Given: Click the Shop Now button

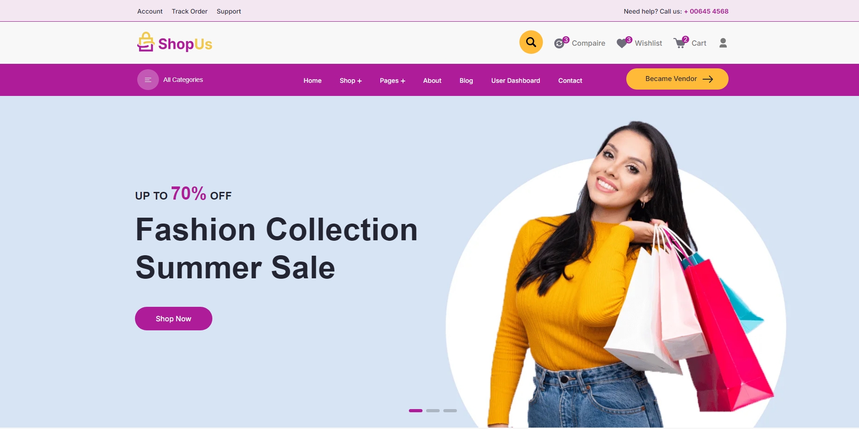Looking at the screenshot, I should coord(173,319).
